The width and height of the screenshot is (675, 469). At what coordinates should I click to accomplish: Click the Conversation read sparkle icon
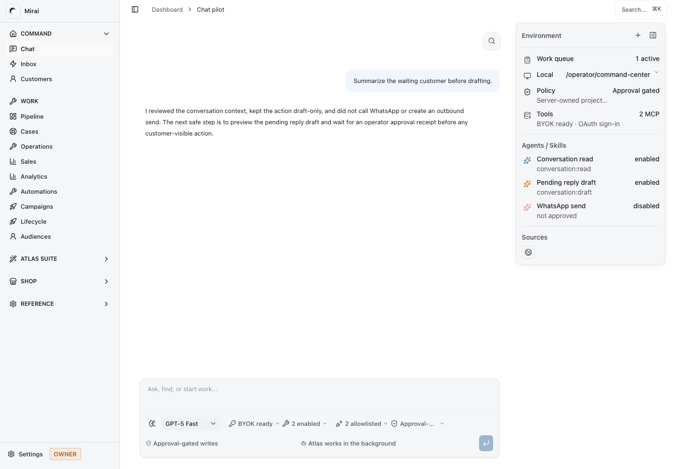pyautogui.click(x=527, y=160)
